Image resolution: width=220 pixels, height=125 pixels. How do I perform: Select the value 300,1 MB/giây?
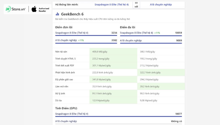click(x=147, y=52)
